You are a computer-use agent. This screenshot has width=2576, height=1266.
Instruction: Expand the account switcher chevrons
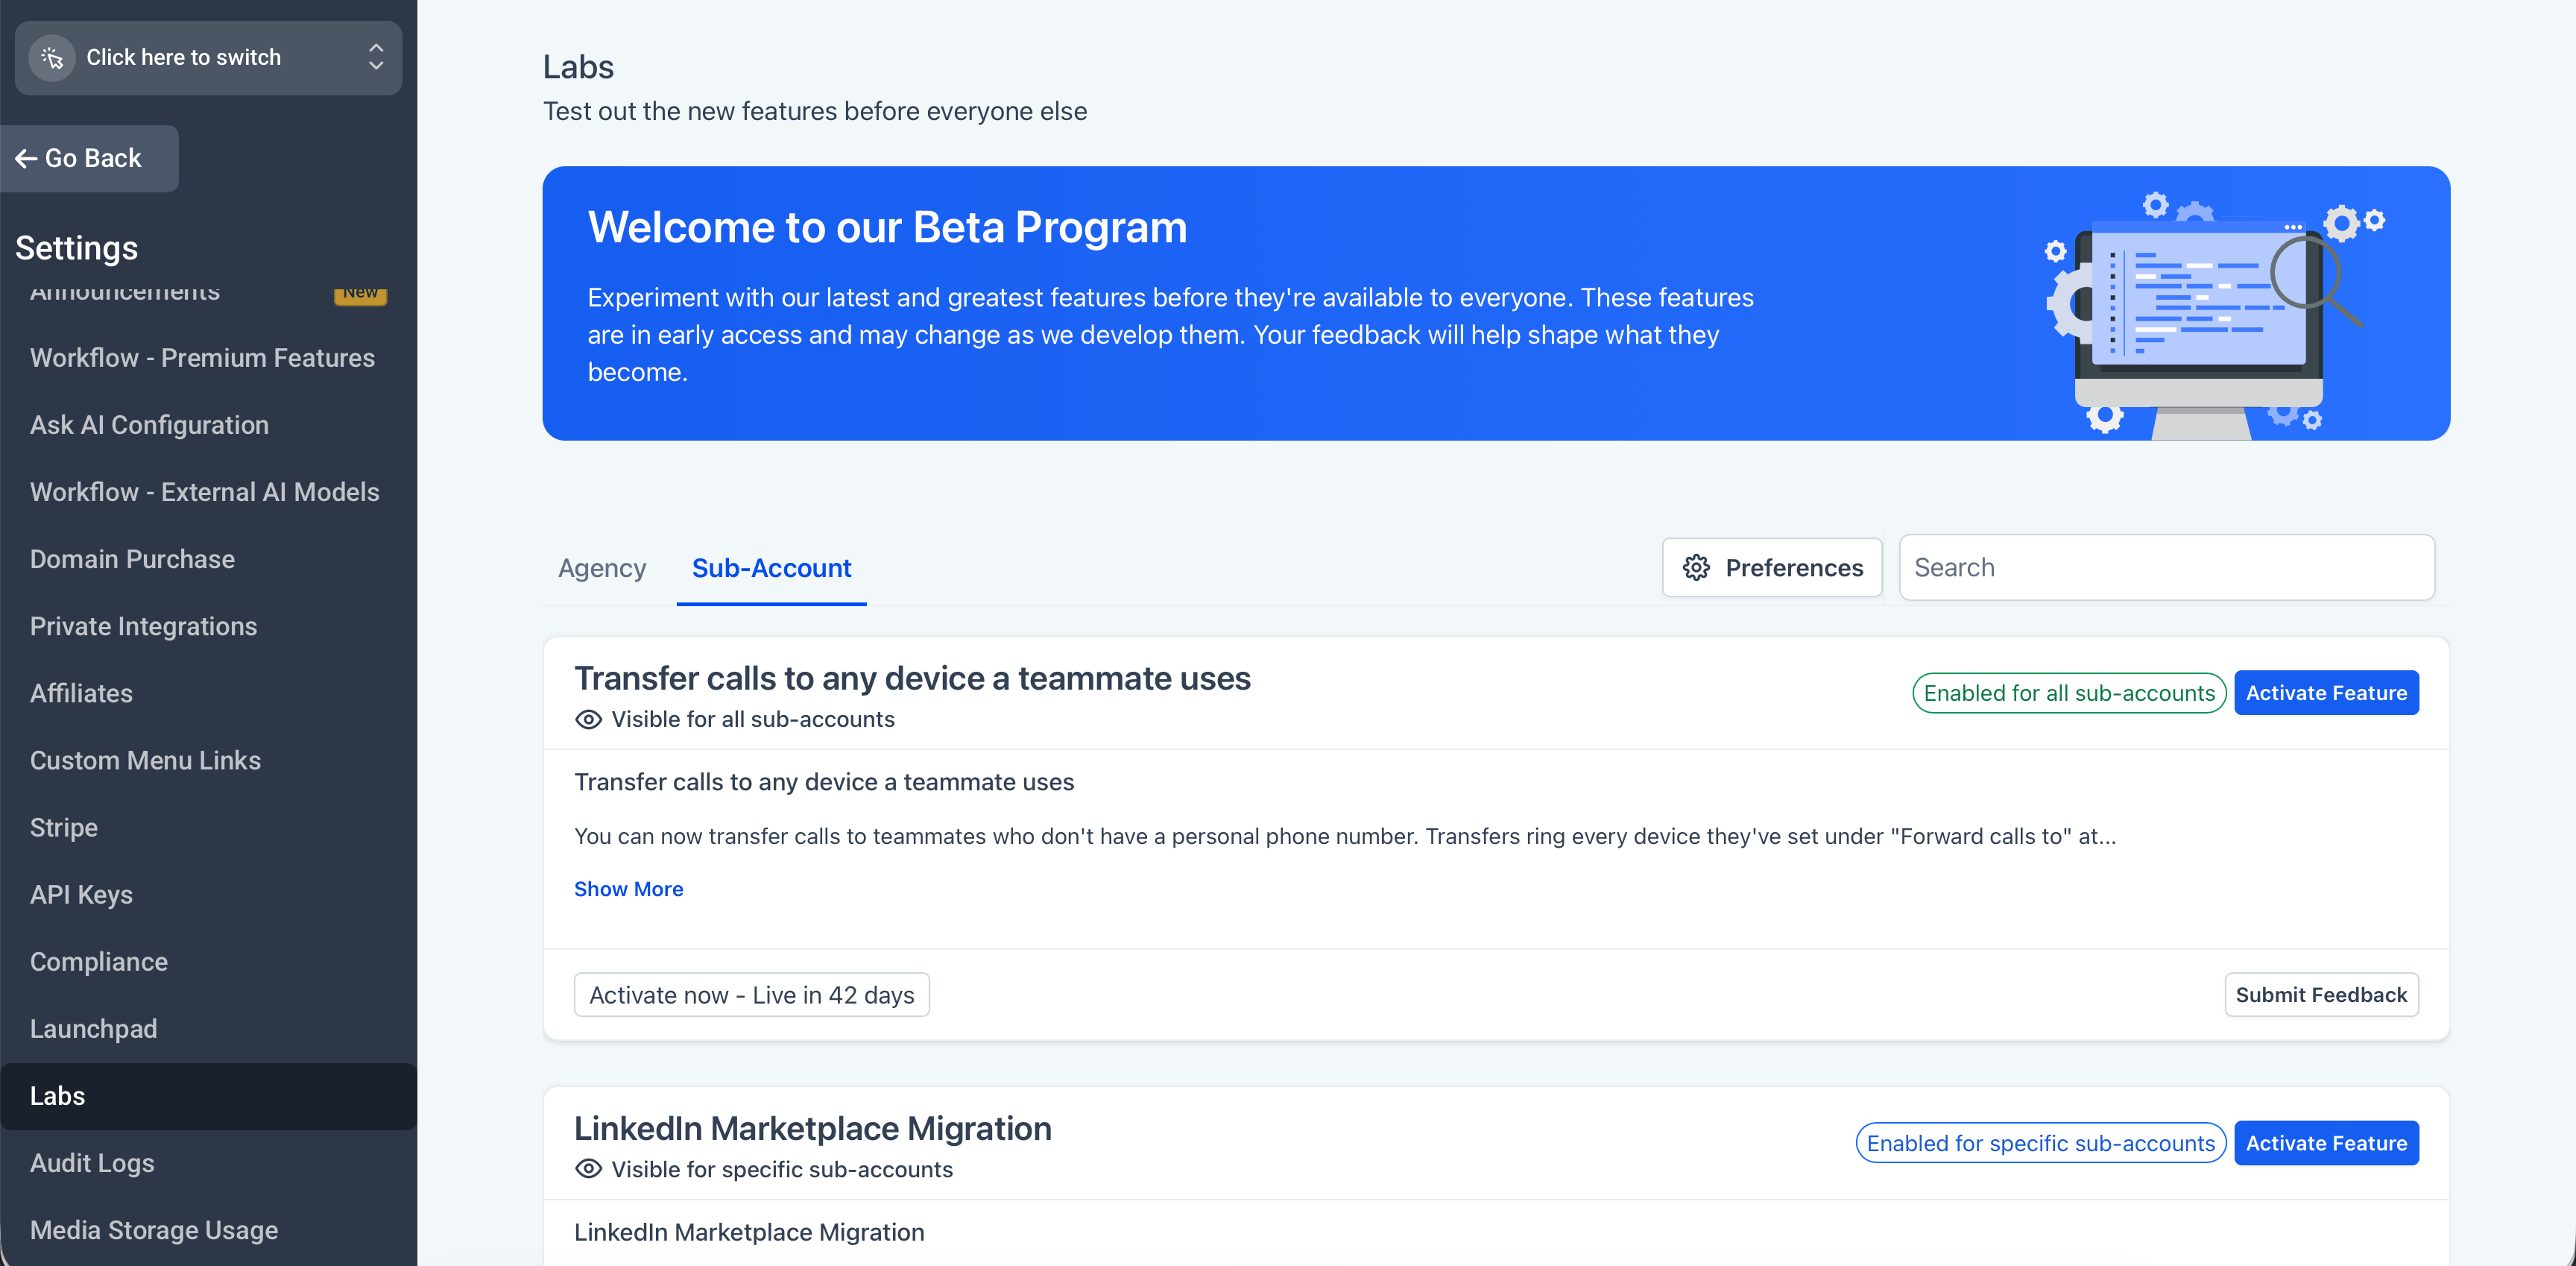click(376, 57)
